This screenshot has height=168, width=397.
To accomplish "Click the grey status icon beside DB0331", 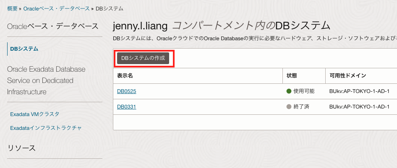I will (289, 107).
